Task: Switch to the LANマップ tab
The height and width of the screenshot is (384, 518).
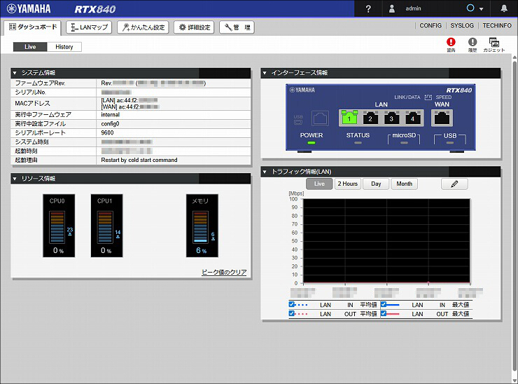Action: tap(90, 27)
